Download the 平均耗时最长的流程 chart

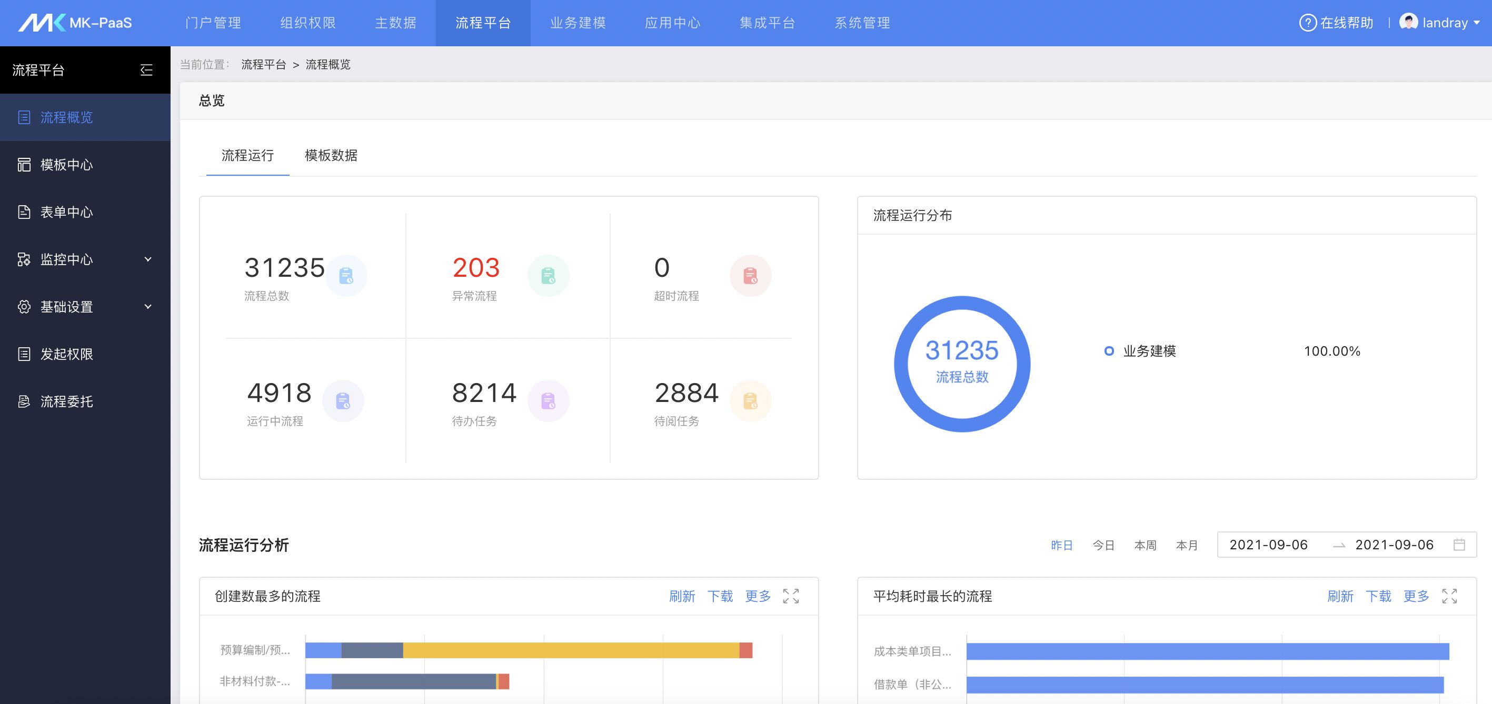click(x=1378, y=596)
